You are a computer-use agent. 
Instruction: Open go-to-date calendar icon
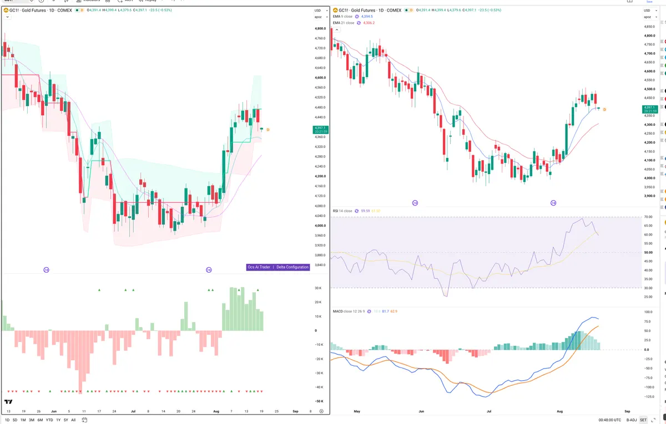84,420
